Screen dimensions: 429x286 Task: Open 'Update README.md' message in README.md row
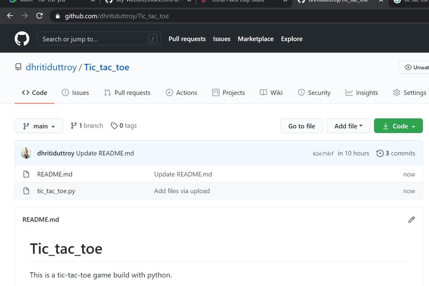click(x=183, y=174)
